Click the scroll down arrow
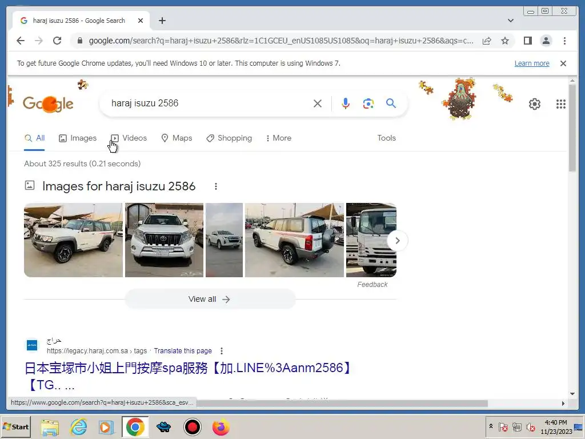This screenshot has width=585, height=439. tap(572, 394)
